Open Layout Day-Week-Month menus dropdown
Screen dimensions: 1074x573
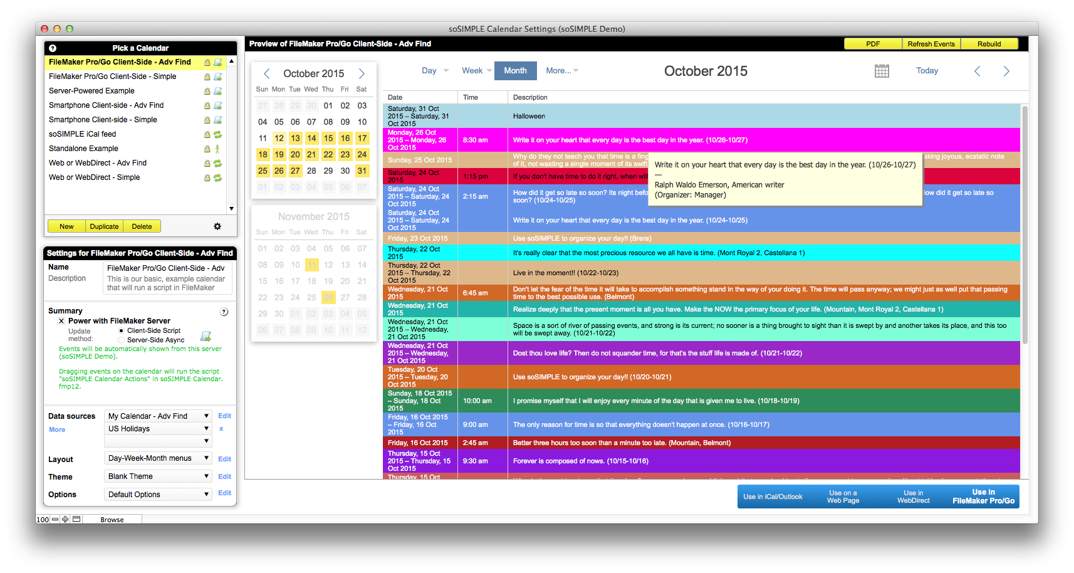tap(158, 458)
